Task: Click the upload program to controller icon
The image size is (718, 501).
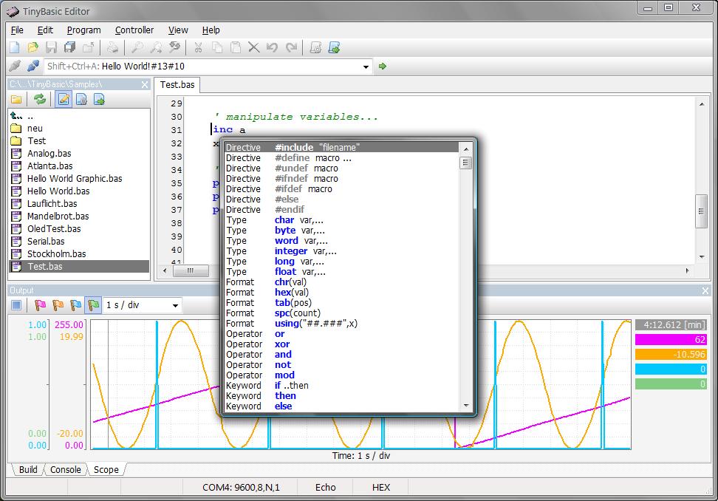Action: [x=334, y=48]
